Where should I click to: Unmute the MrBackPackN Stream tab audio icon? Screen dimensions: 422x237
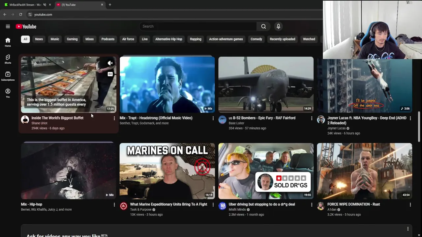45,5
